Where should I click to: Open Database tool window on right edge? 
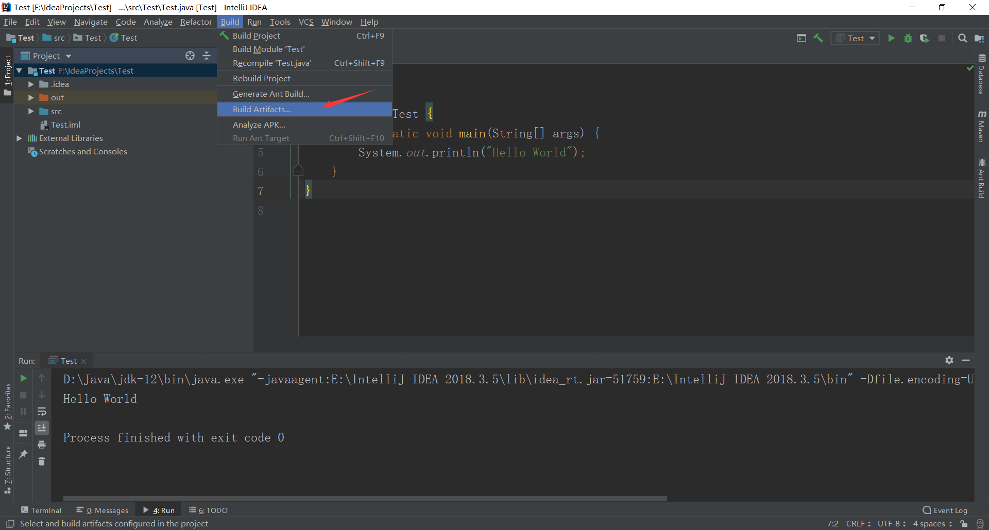pos(981,75)
